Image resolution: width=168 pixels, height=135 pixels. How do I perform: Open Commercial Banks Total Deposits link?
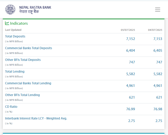click(x=28, y=48)
